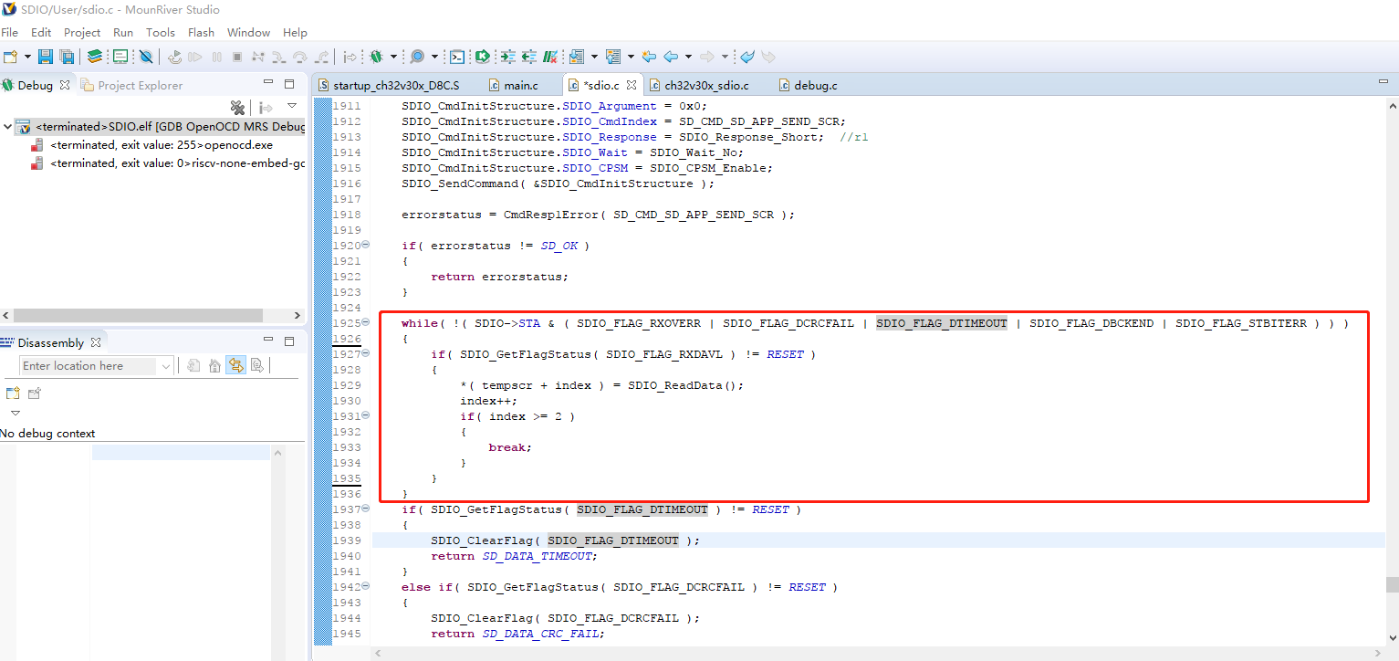Open the Project menu
This screenshot has height=661, width=1399.
click(x=82, y=32)
